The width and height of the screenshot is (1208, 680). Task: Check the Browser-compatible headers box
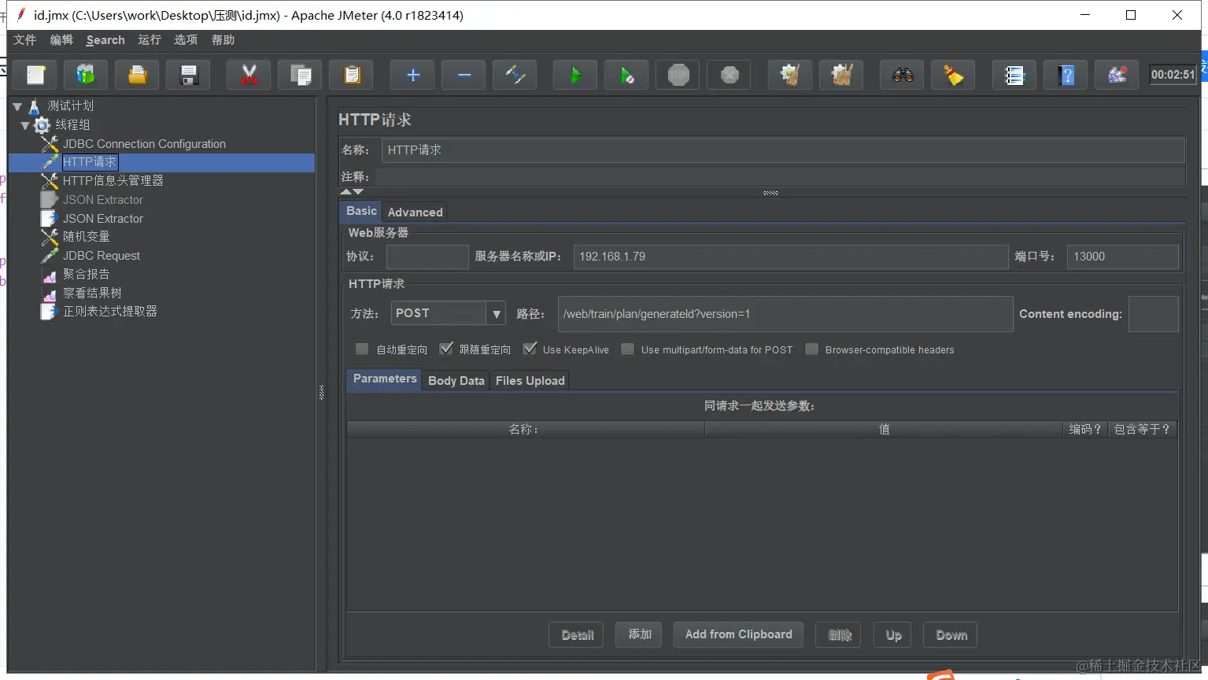pyautogui.click(x=812, y=349)
